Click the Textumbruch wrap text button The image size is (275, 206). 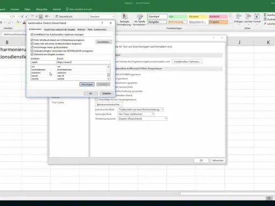point(64,17)
